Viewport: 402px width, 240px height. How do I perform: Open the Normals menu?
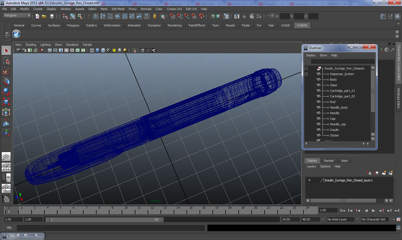coord(146,9)
